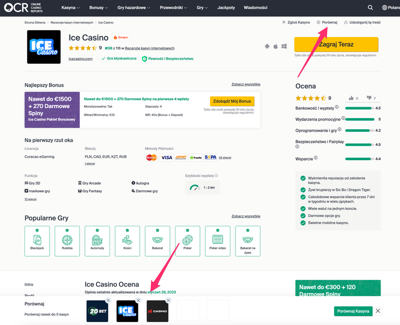Click the VISA payment icon

(x=166, y=157)
